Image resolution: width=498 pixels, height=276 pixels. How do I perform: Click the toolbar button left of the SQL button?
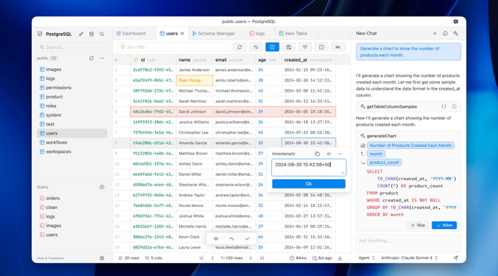coord(322,47)
